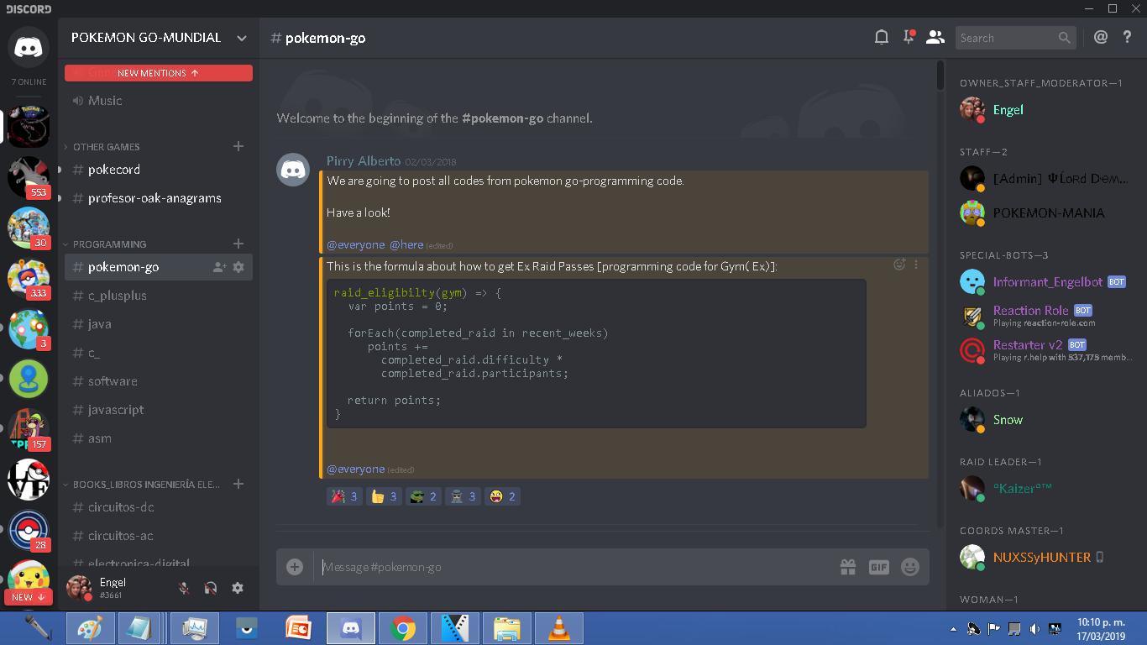Open the java channel

coord(159,324)
